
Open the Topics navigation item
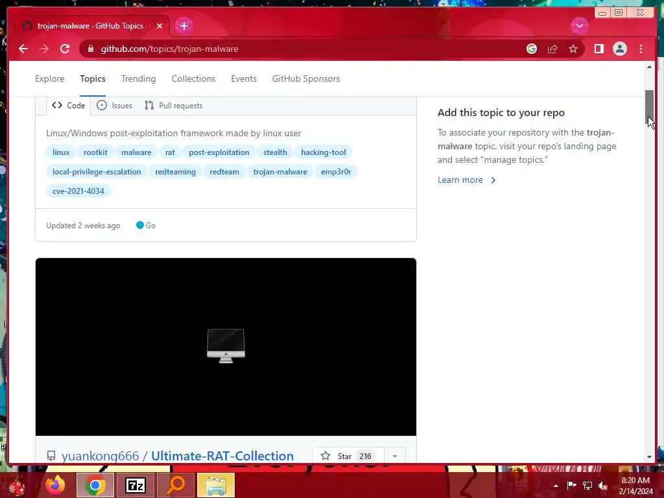click(93, 78)
